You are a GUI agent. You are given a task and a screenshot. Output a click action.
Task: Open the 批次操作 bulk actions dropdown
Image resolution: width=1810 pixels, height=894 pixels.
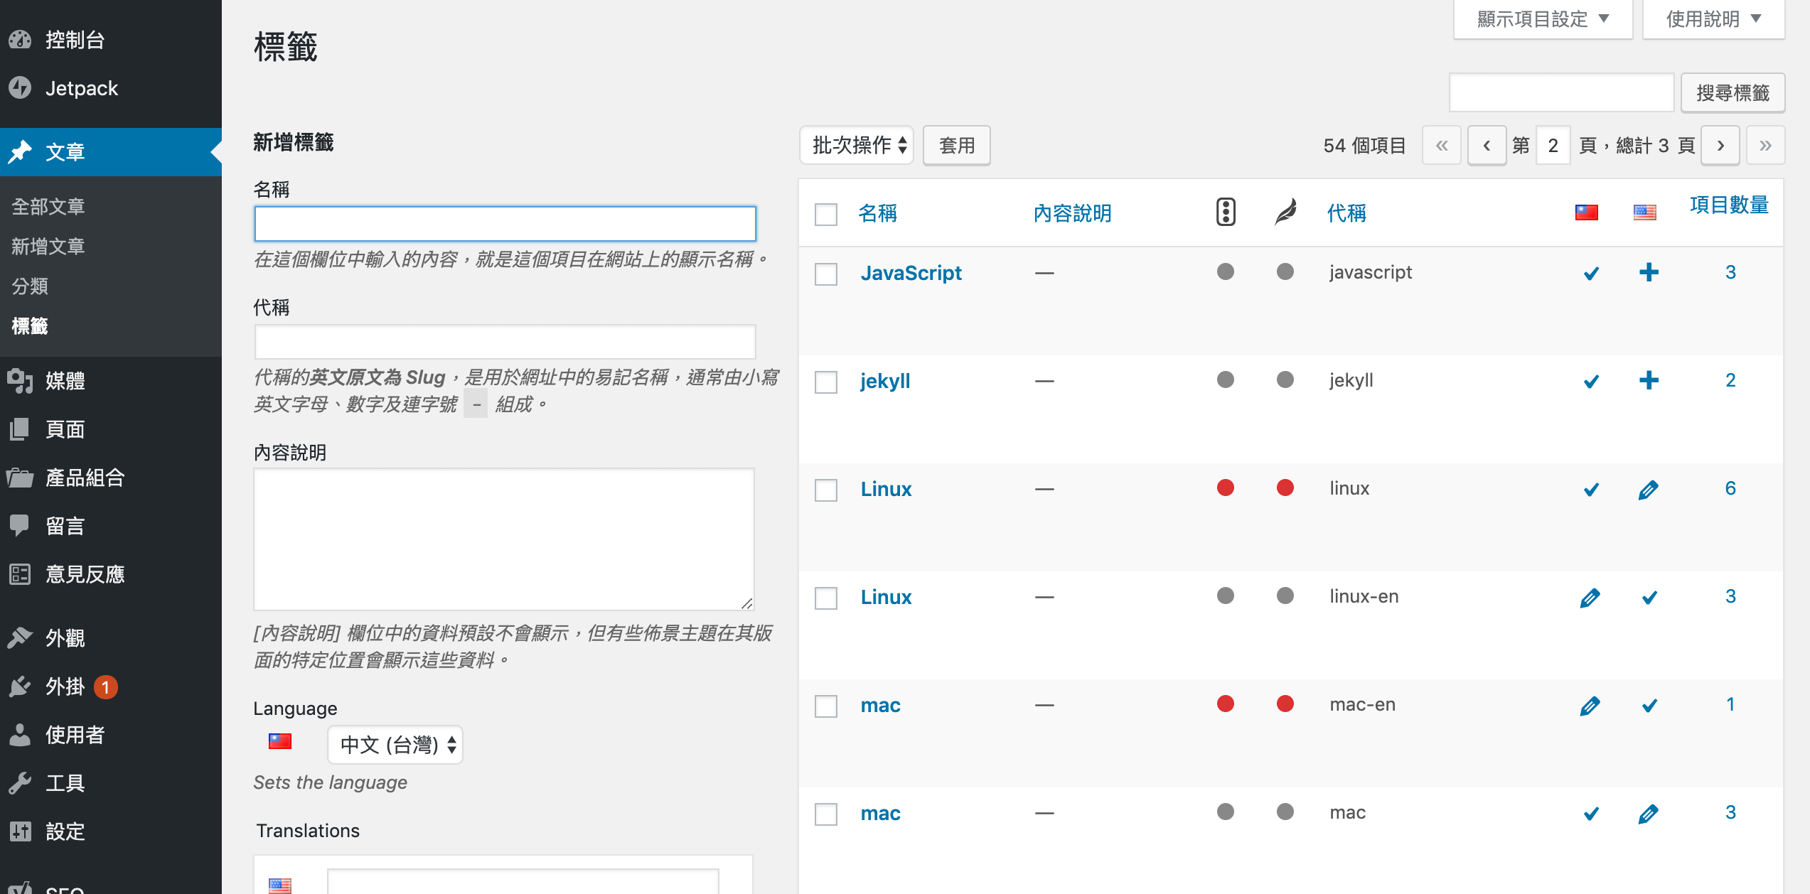click(857, 146)
